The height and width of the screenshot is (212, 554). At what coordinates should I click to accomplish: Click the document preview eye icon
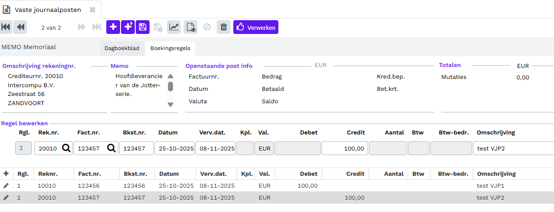click(190, 27)
